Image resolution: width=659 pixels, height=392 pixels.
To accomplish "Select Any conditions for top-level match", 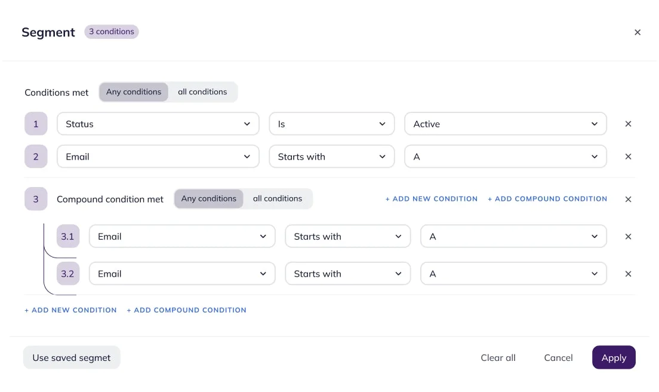I will pyautogui.click(x=134, y=92).
